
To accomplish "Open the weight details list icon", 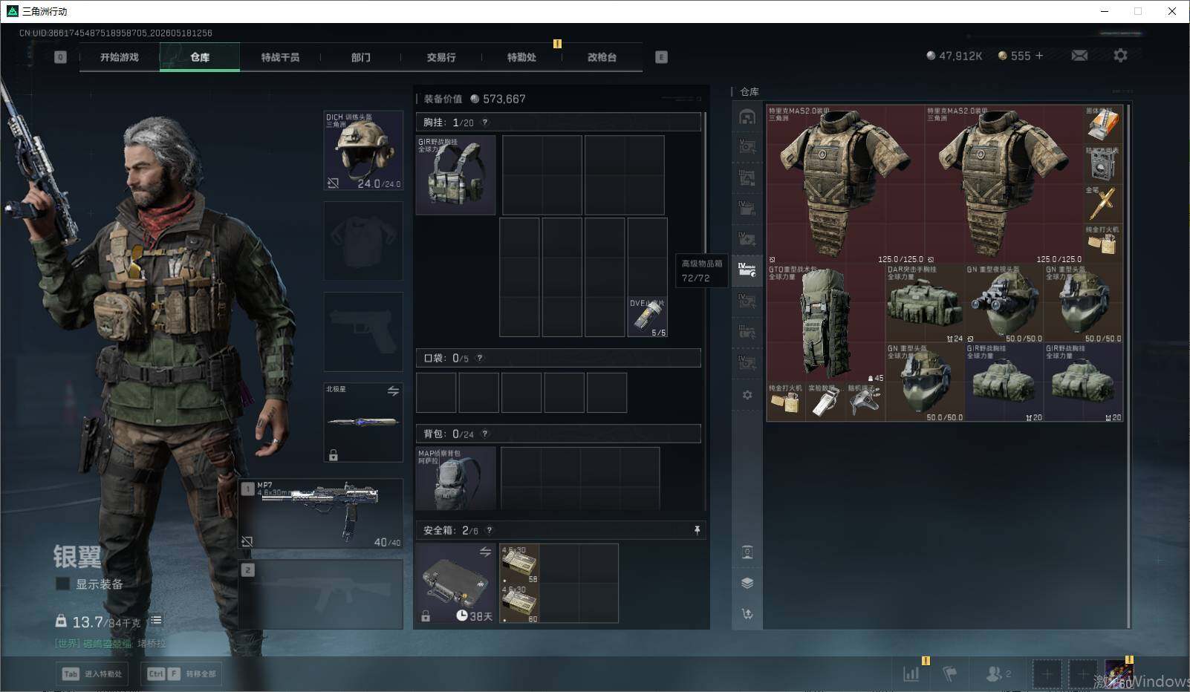I will tap(156, 621).
